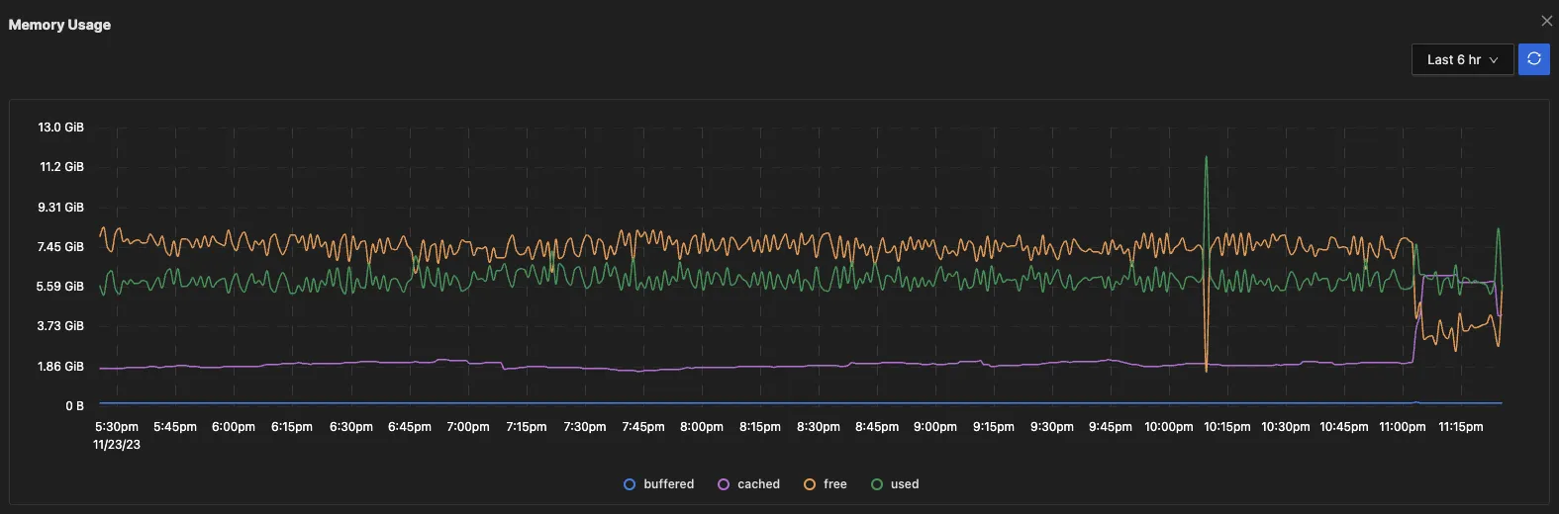Image resolution: width=1559 pixels, height=514 pixels.
Task: Click the blue buffered legend circle
Action: (630, 484)
